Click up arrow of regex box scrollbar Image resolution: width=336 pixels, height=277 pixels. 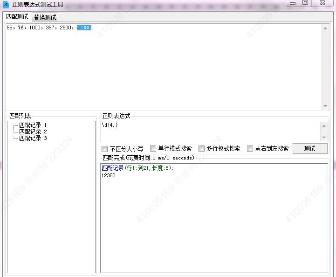324,126
